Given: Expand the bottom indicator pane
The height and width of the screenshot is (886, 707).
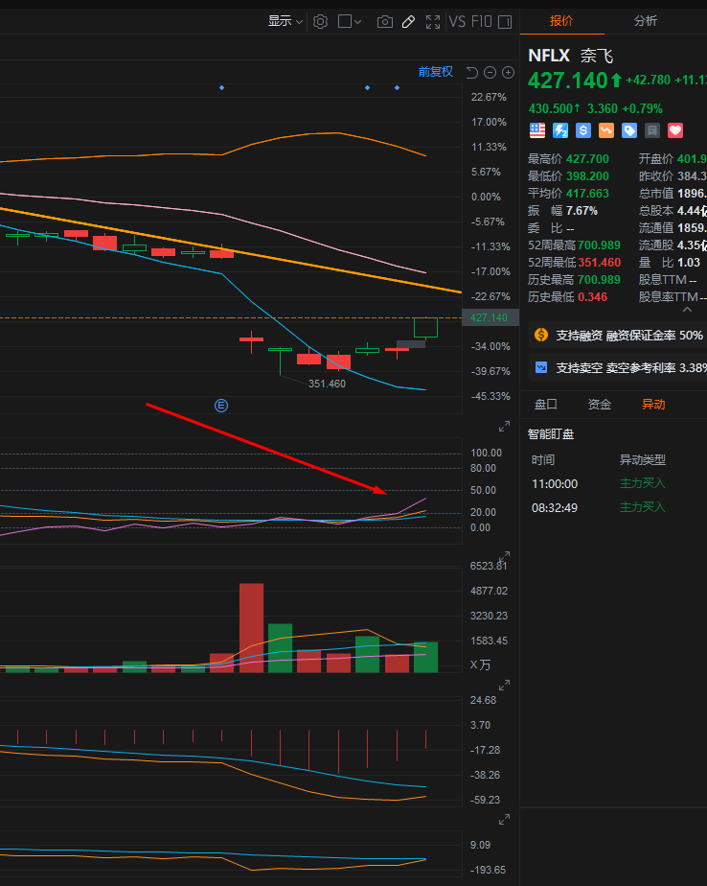Looking at the screenshot, I should (504, 819).
